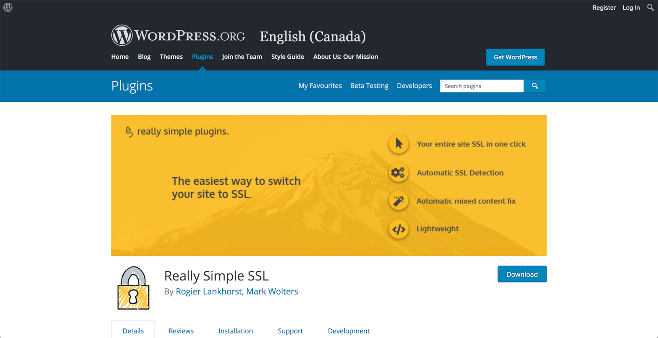Switch to the Installation tab
The width and height of the screenshot is (658, 338).
pyautogui.click(x=236, y=331)
